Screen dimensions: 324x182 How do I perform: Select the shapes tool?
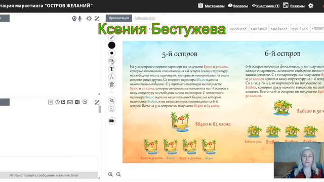click(x=112, y=61)
